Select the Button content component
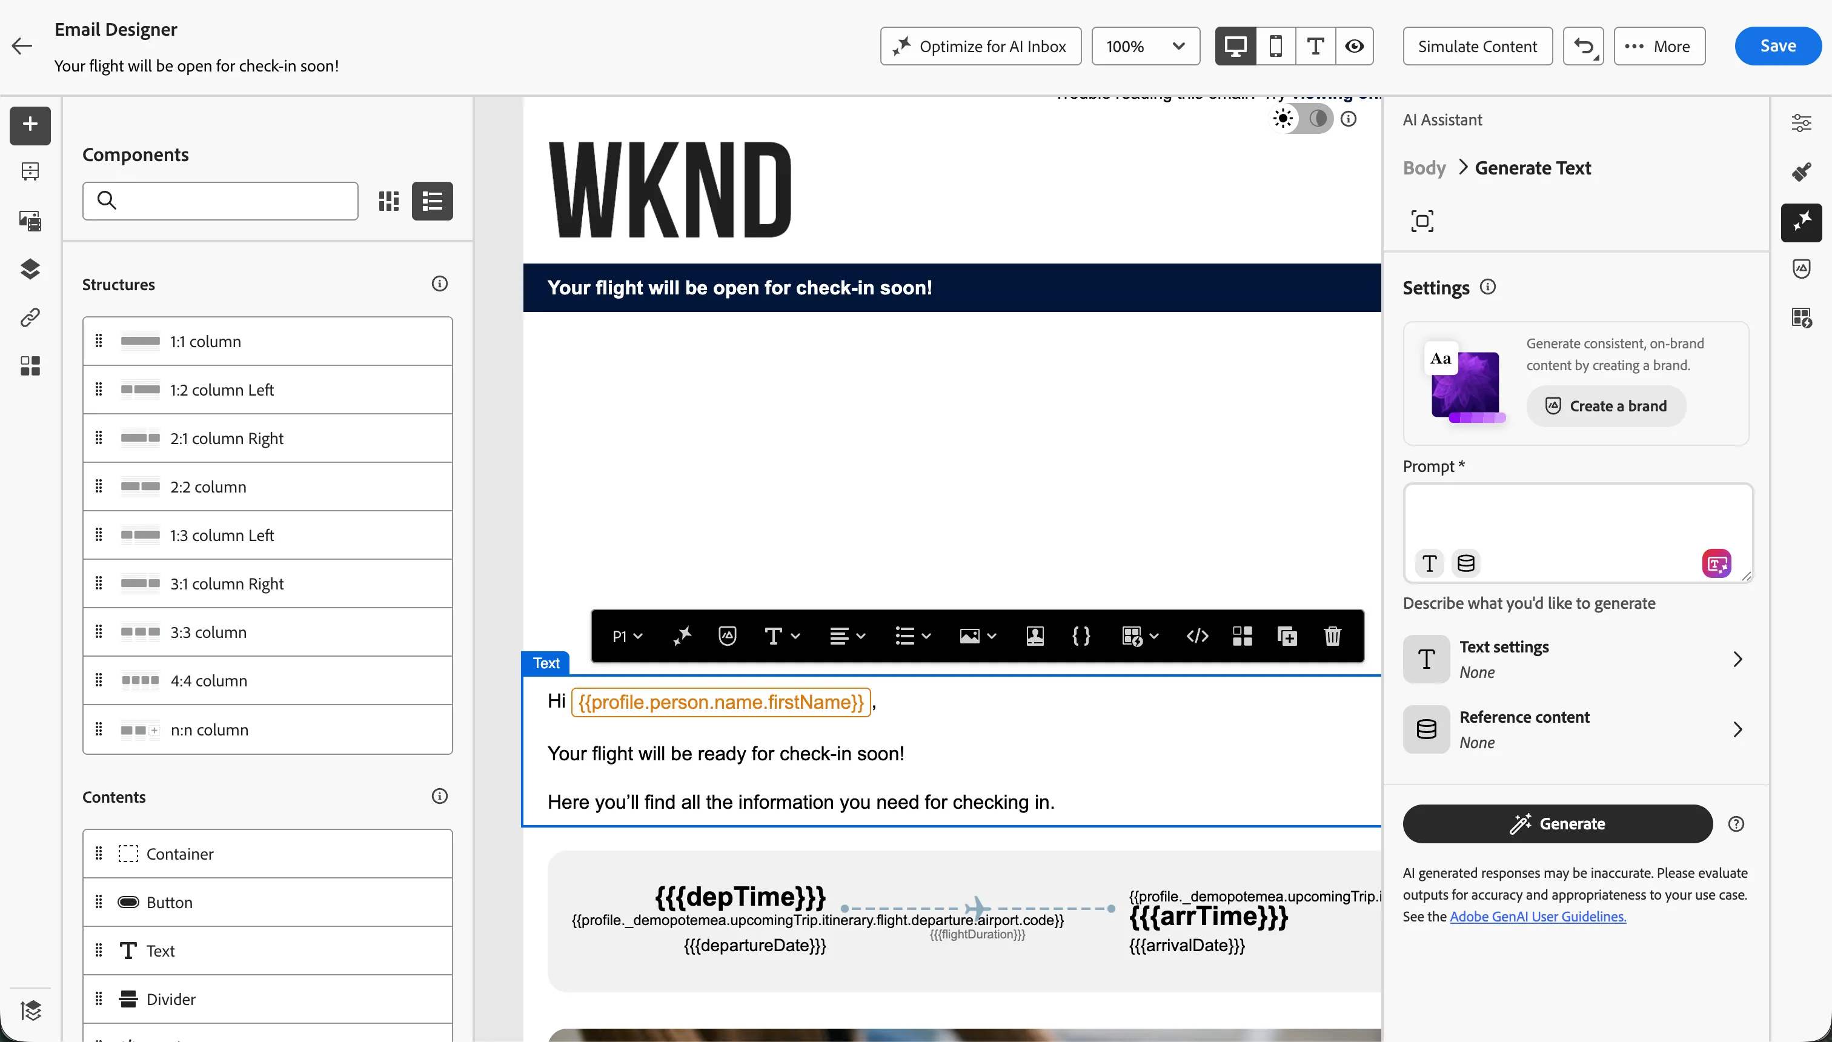This screenshot has width=1832, height=1042. click(x=268, y=903)
